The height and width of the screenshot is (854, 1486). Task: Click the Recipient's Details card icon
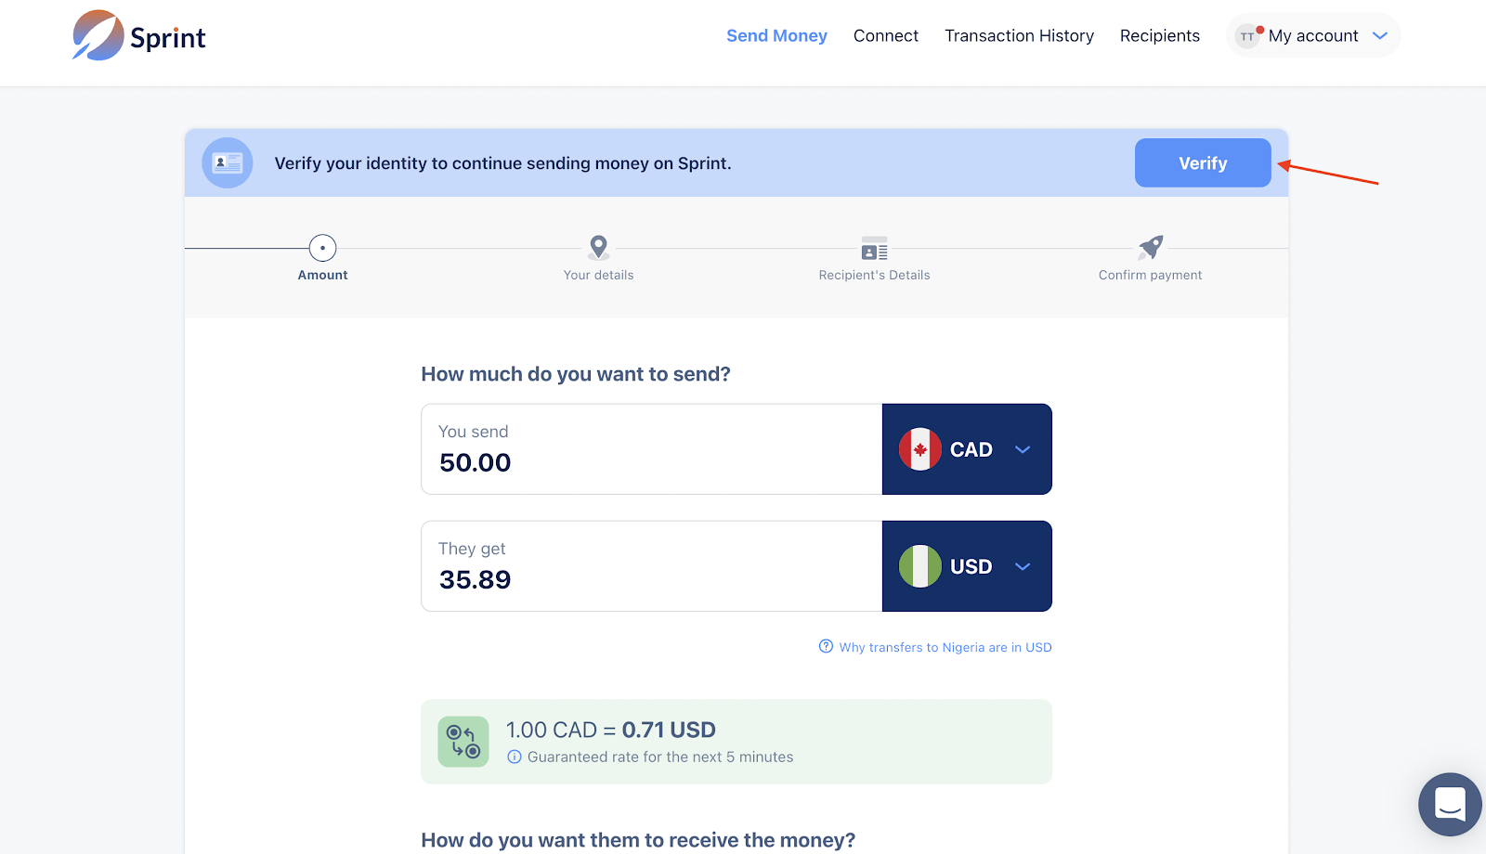click(x=874, y=249)
